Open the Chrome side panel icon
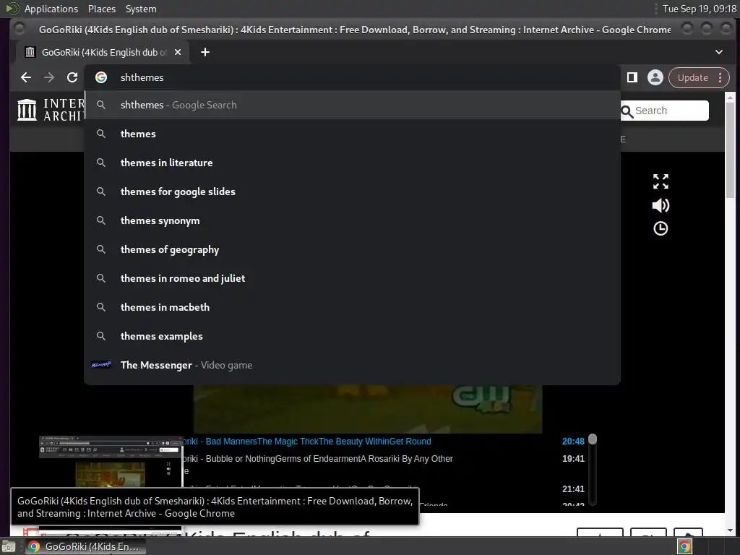Screen dimensions: 740x555 point(632,77)
